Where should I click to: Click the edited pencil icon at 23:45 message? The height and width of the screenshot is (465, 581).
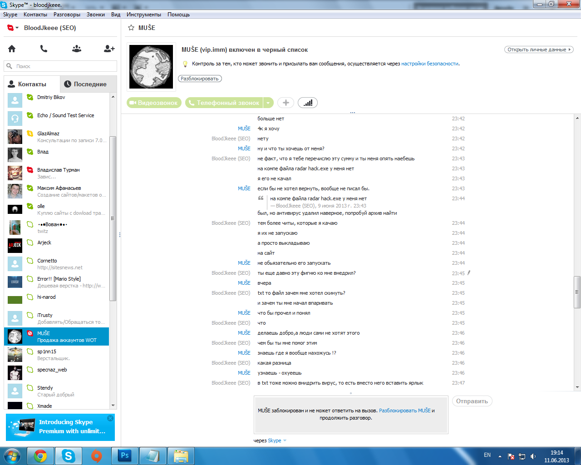tap(469, 273)
